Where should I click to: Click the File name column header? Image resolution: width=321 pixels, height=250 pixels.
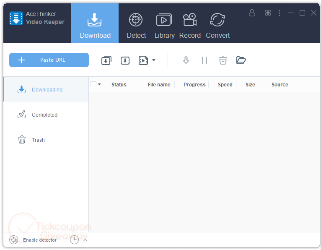159,85
